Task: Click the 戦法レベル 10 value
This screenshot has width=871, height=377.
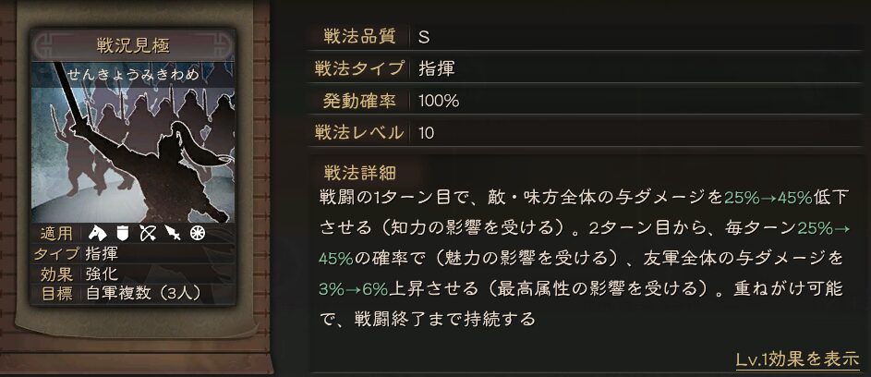Action: (427, 133)
